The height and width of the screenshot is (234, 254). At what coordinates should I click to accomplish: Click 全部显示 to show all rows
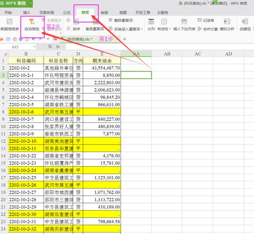[54, 20]
